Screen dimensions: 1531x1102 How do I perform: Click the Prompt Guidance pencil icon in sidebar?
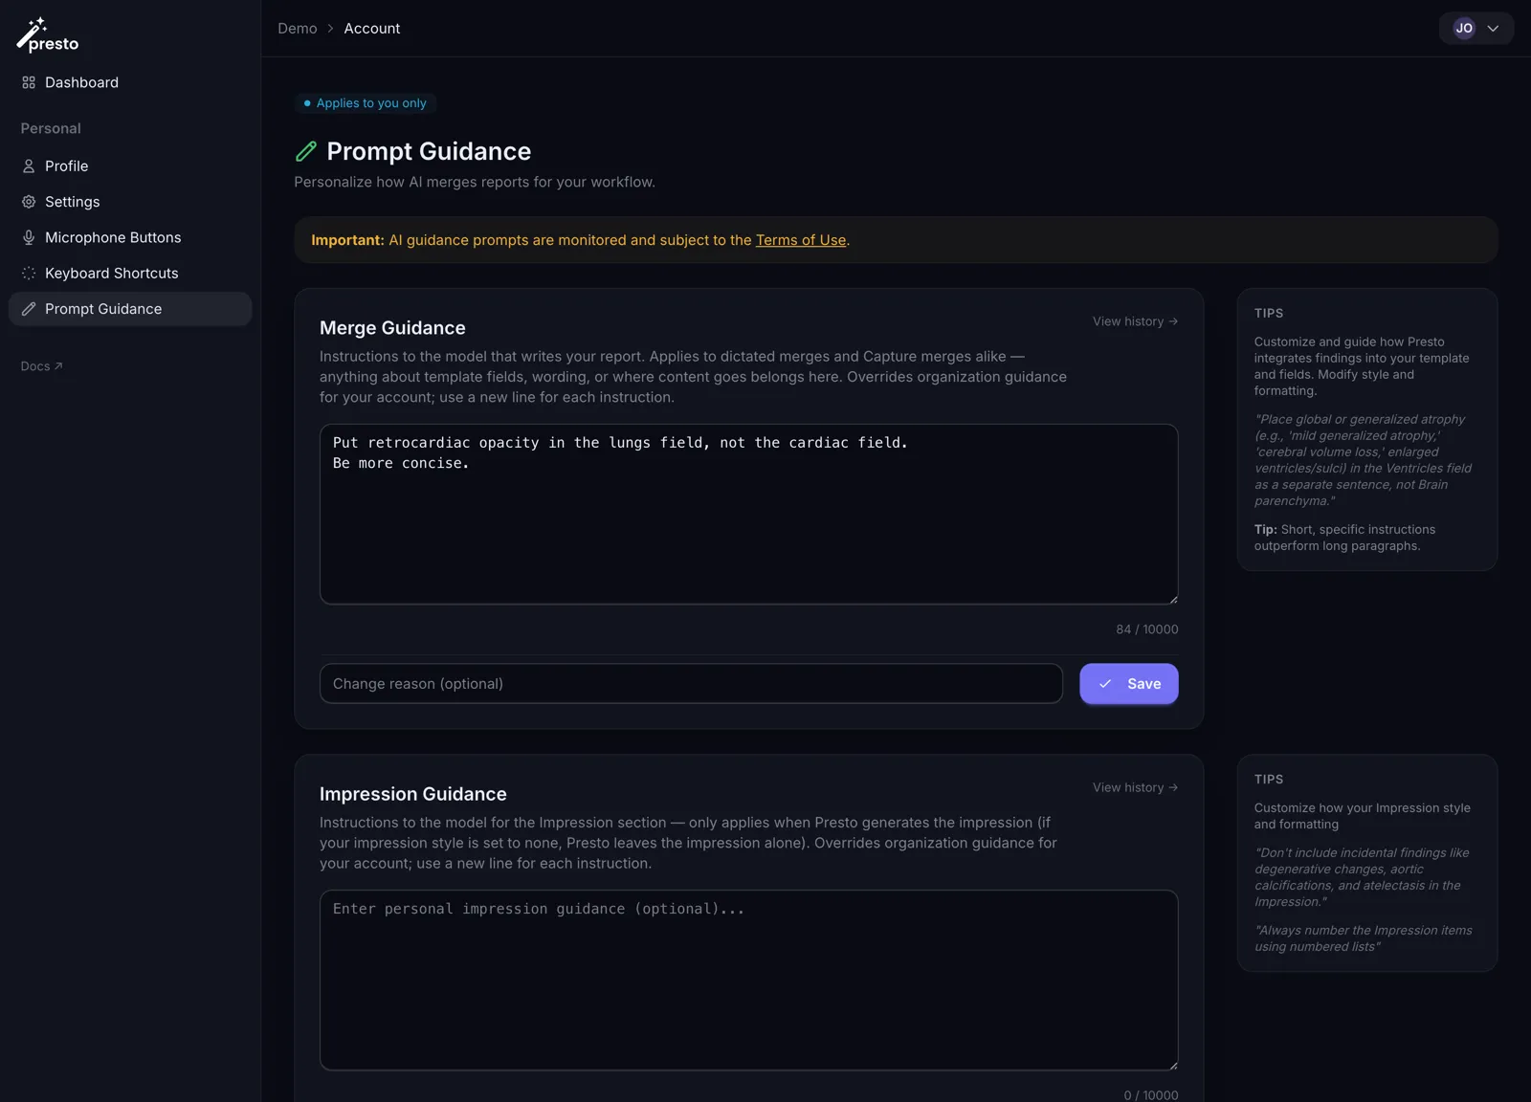point(29,309)
